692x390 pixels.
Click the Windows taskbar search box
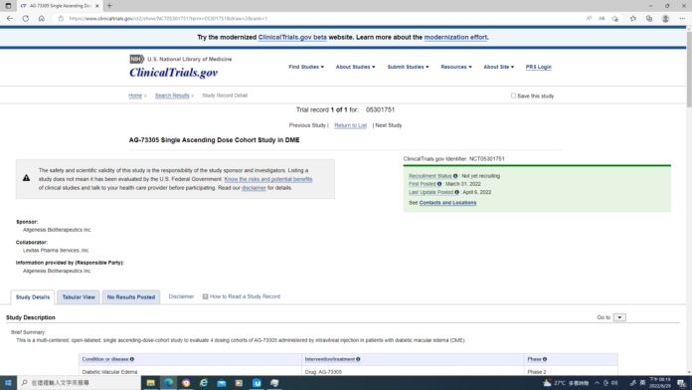coord(80,383)
